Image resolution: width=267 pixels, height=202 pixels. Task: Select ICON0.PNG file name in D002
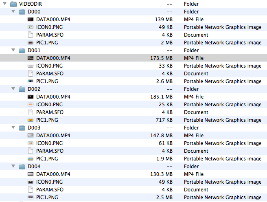49,104
